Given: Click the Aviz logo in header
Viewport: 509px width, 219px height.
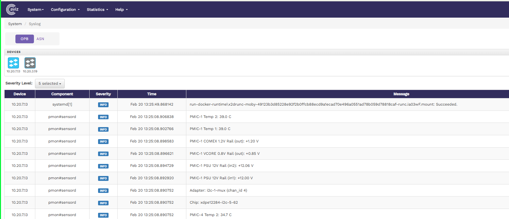Looking at the screenshot, I should point(13,9).
